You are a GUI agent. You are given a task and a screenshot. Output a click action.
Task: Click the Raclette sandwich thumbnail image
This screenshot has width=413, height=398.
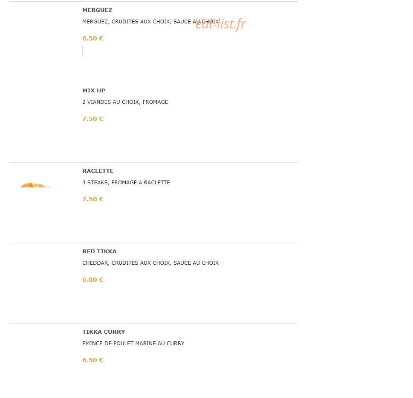point(35,185)
